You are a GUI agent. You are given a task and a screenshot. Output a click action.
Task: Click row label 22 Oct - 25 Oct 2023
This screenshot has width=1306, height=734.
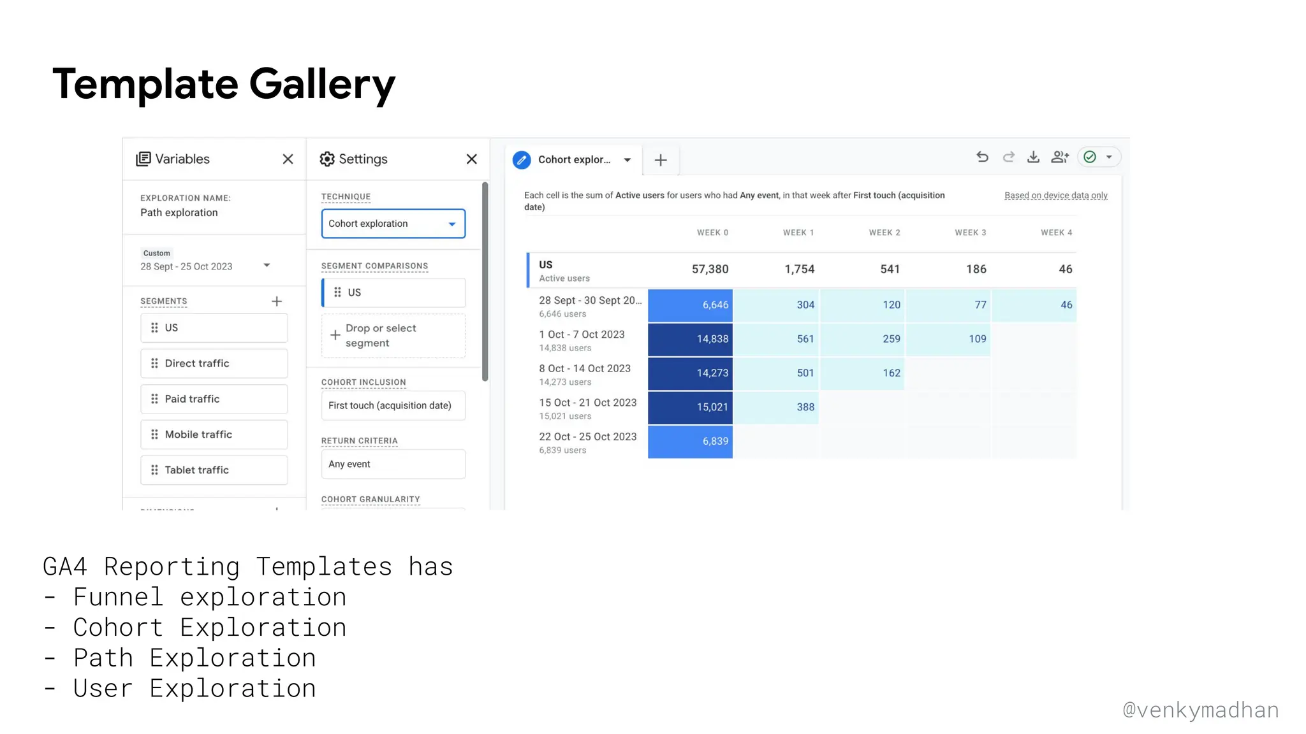588,437
